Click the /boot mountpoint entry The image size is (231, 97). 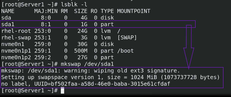pyautogui.click(x=125, y=51)
